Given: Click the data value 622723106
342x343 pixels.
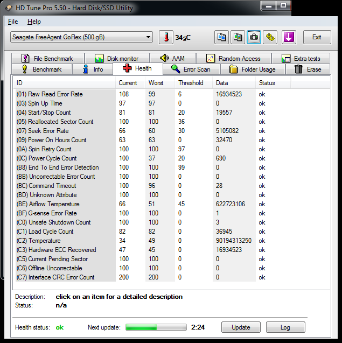Looking at the screenshot, I should (x=231, y=204).
